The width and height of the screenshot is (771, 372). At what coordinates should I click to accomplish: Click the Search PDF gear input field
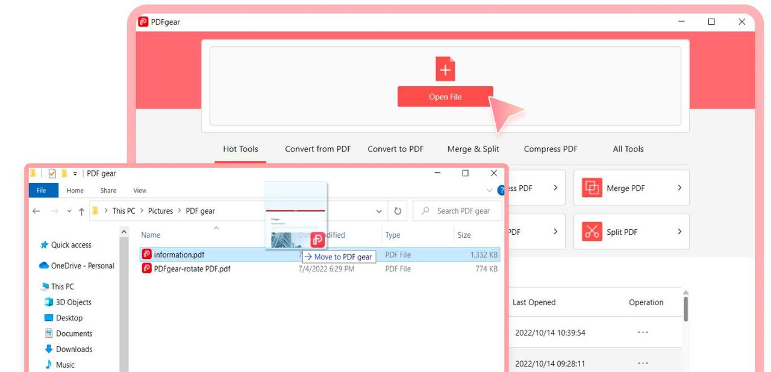(457, 211)
